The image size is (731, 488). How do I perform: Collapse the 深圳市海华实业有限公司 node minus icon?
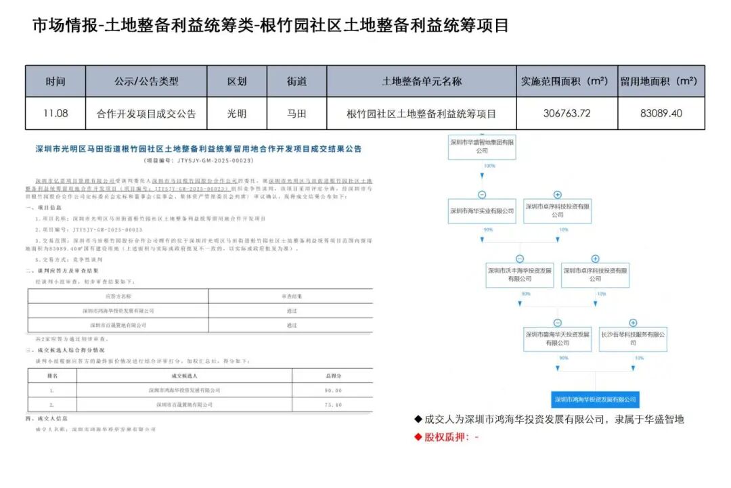(x=481, y=195)
